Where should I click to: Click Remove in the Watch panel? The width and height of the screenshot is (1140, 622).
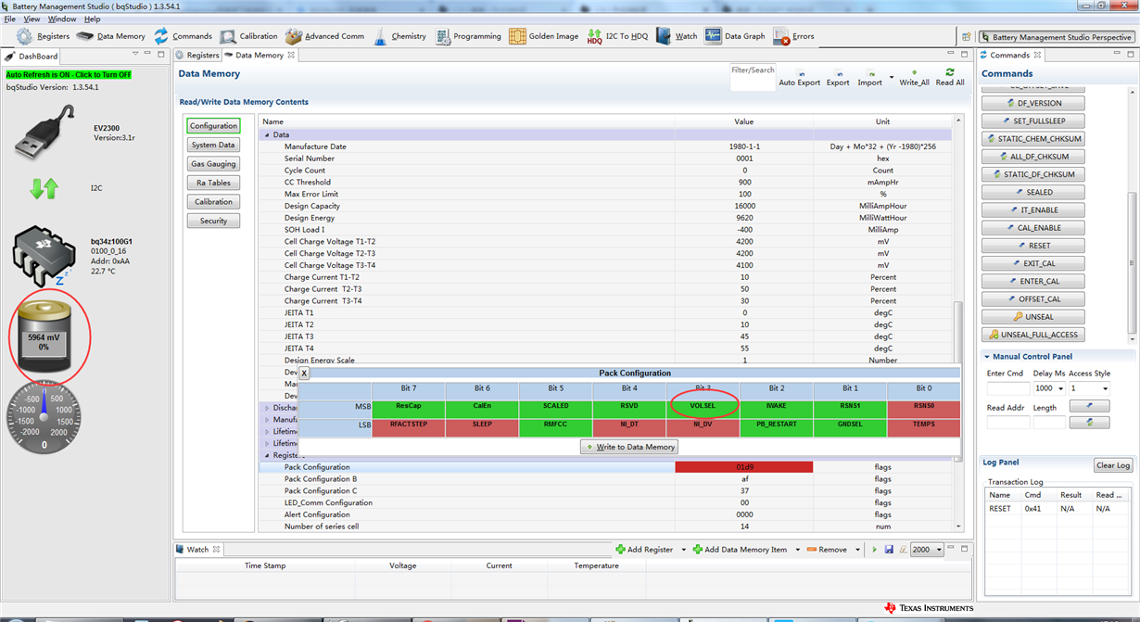click(x=827, y=550)
